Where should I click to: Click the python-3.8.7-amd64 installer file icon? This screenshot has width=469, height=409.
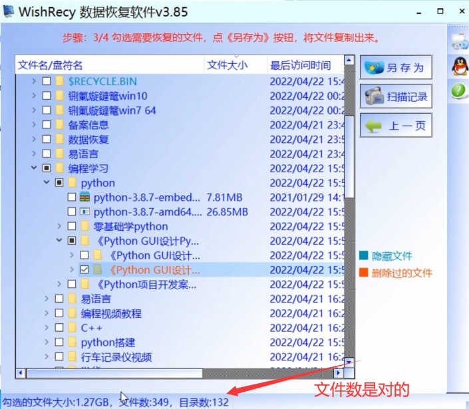tap(84, 211)
